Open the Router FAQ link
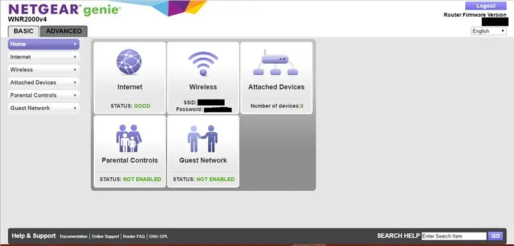The image size is (514, 246). [134, 236]
